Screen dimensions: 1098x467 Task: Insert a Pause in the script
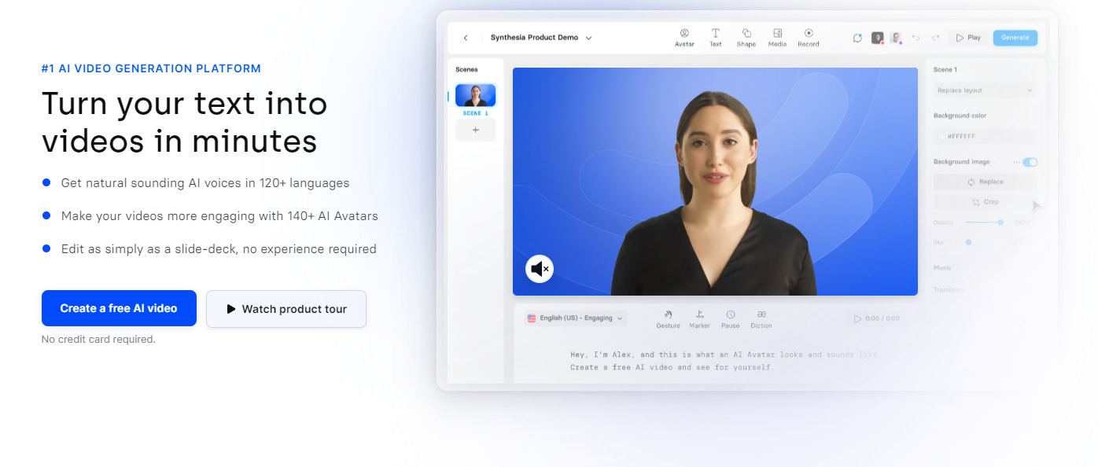click(x=730, y=319)
